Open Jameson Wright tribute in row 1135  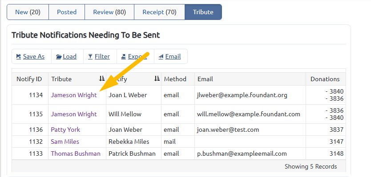[x=74, y=114]
